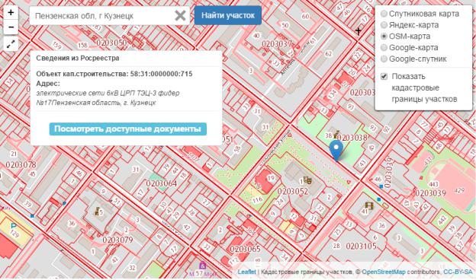The height and width of the screenshot is (280, 476).
Task: Click Посмотреть доступные документы button
Action: pos(128,129)
